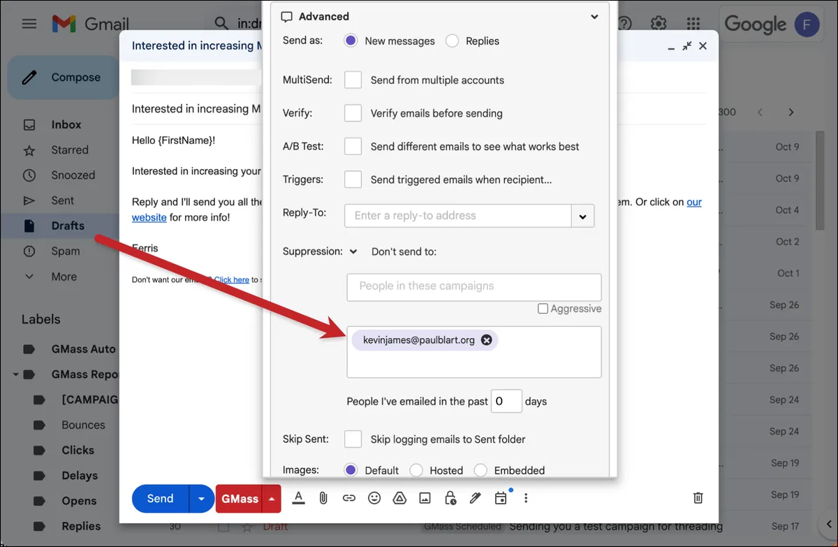Collapse the Advanced section chevron
The height and width of the screenshot is (547, 838).
(x=594, y=17)
